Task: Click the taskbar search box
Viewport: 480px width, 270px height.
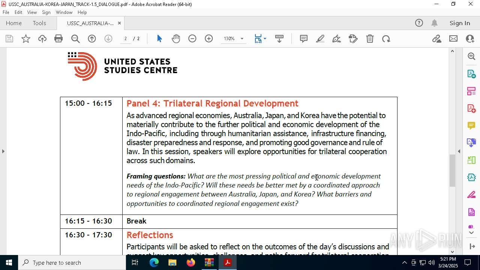Action: click(72, 262)
